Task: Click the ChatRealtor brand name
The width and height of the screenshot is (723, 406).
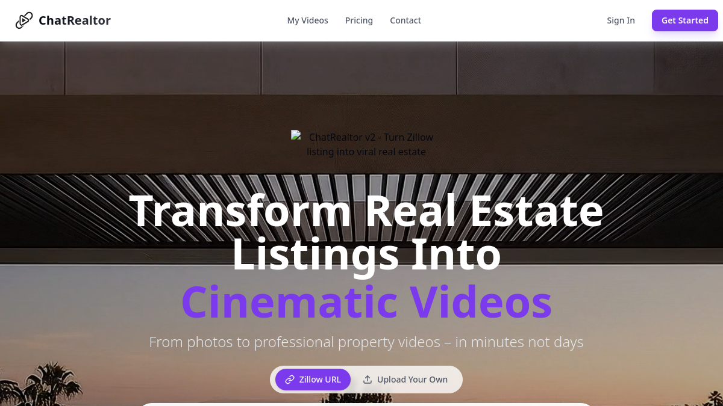Action: click(75, 20)
